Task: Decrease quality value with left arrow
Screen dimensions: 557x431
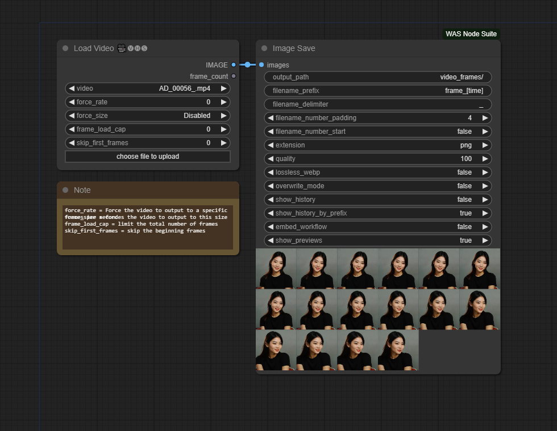Action: pos(271,159)
